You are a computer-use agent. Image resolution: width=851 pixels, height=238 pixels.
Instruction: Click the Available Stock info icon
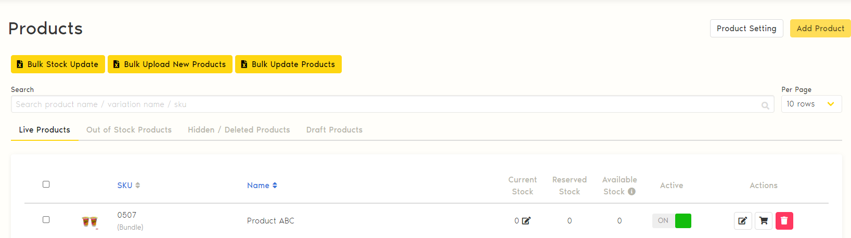[631, 191]
